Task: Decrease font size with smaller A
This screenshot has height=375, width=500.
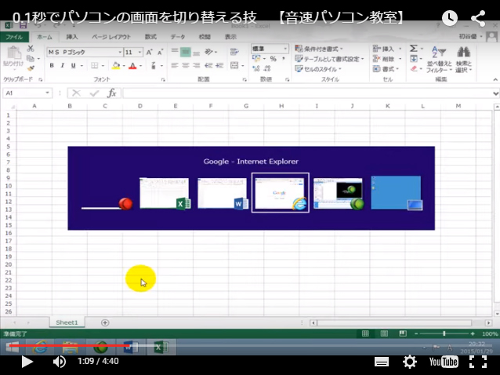Action: click(161, 52)
